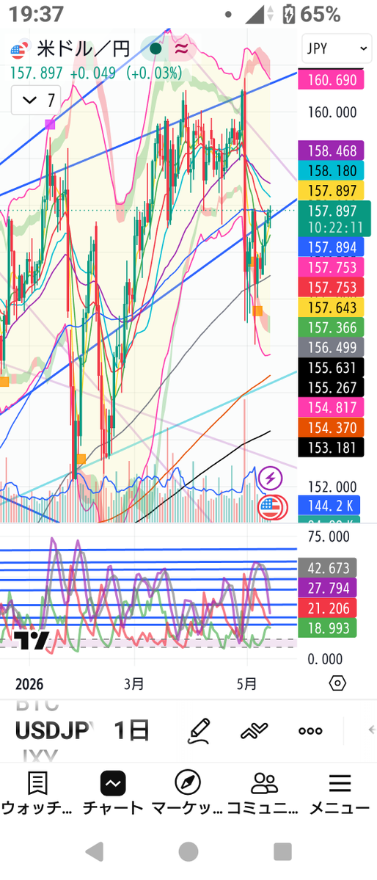
Task: Tap the blue 157.894 price label
Action: click(x=331, y=247)
